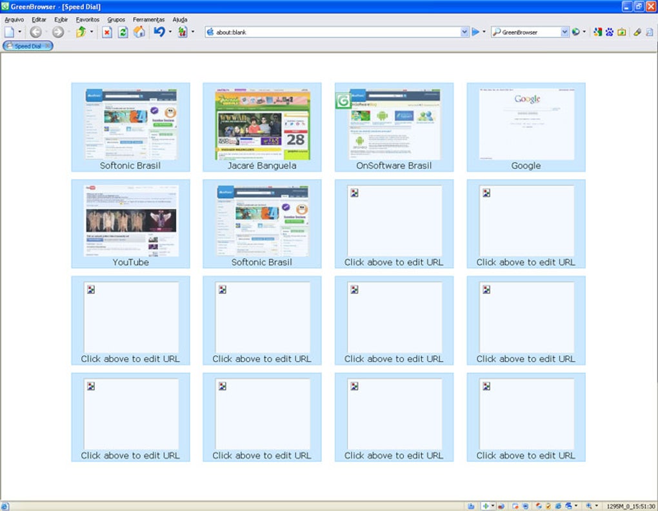Image resolution: width=658 pixels, height=511 pixels.
Task: Click the Google search icon in toolbar
Action: click(x=597, y=31)
